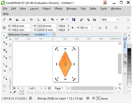This screenshot has height=103, width=132.
Task: Switch to the Welcome Screen tab
Action: 19,34
